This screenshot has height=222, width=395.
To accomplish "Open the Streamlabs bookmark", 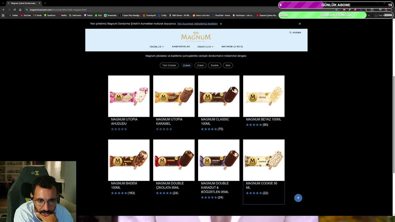I will click(x=110, y=15).
